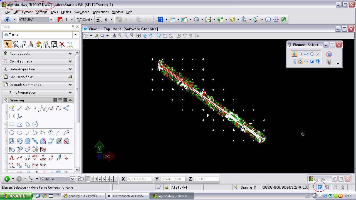The height and width of the screenshot is (200, 356).
Task: Open the Tasks list dropdown
Action: click(75, 34)
